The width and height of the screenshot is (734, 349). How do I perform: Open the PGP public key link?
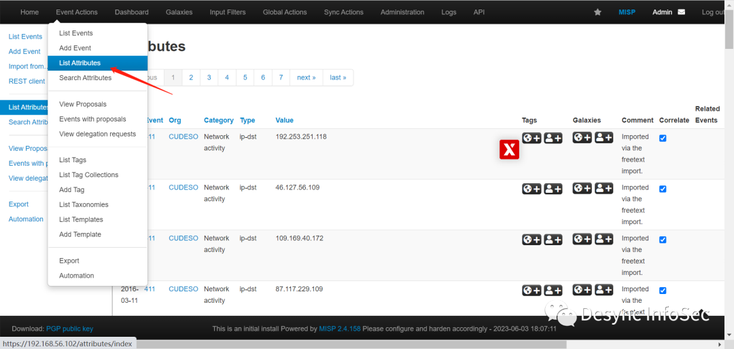pos(69,329)
